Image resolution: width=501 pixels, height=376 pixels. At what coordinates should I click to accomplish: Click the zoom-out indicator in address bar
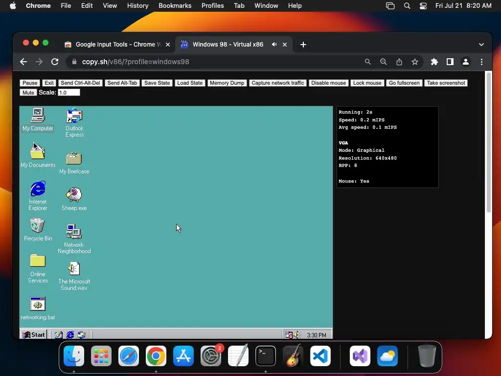click(x=384, y=62)
